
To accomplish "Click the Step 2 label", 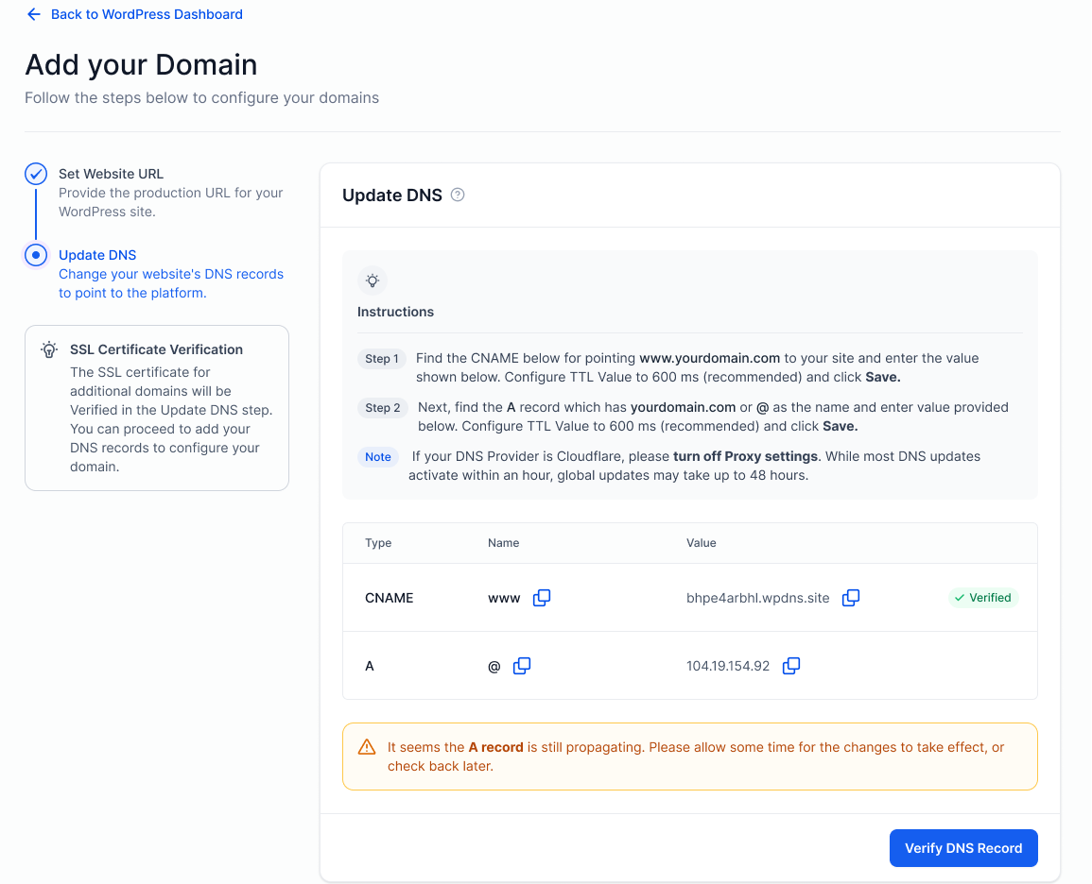I will [383, 408].
